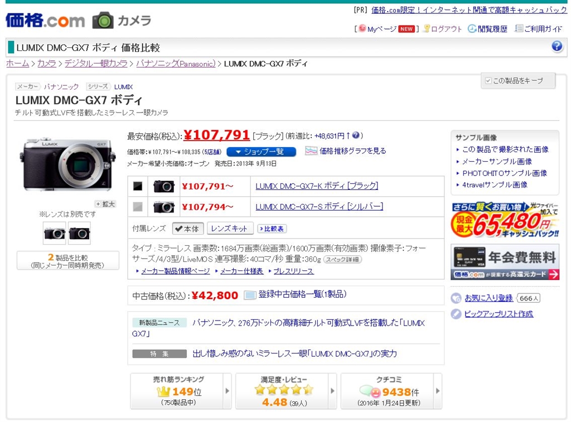Open the ショップ一覧 dropdown button
This screenshot has height=422, width=571.
click(261, 152)
